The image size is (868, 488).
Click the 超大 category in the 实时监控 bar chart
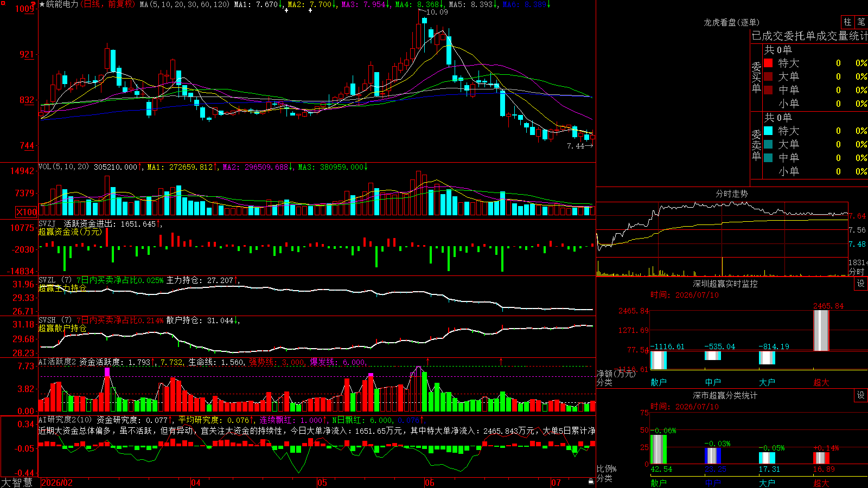pos(821,382)
